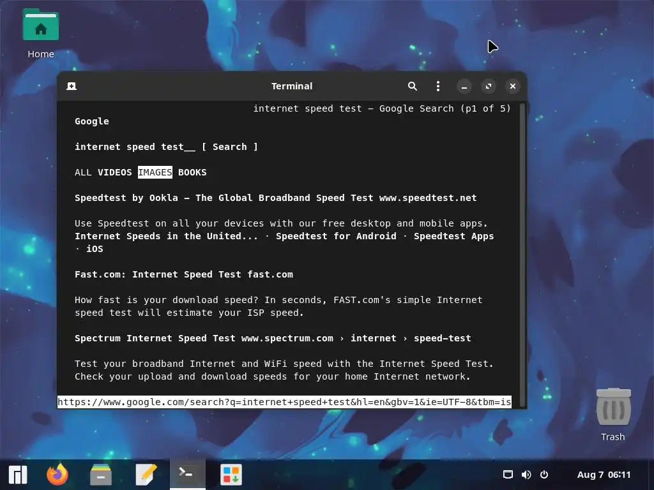The image size is (654, 490).
Task: Select the ALL results tab
Action: 83,172
